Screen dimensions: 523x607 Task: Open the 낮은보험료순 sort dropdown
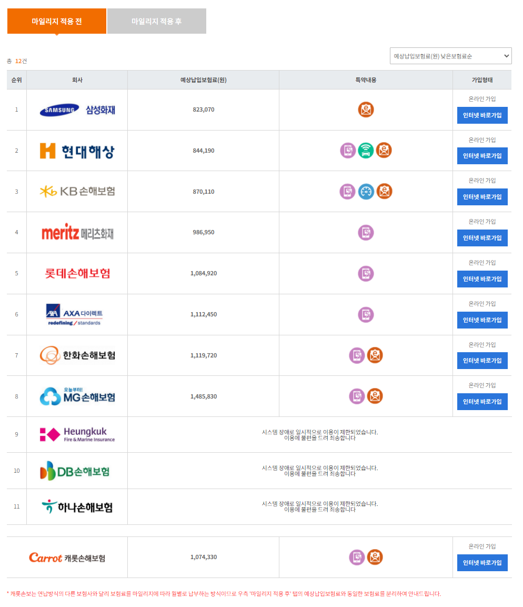[451, 56]
